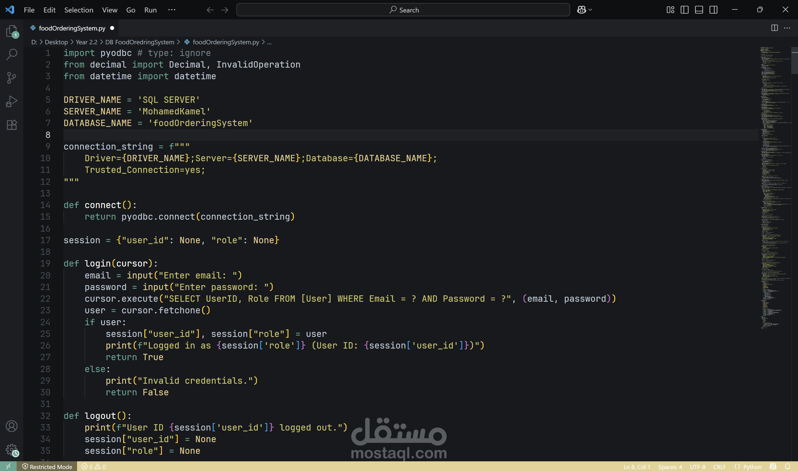Click def login(cursor) on line 19
Screen dimensions: 798x471
[111, 263]
